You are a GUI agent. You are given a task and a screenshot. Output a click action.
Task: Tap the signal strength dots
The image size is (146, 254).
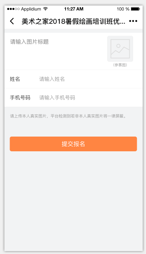pyautogui.click(x=13, y=9)
